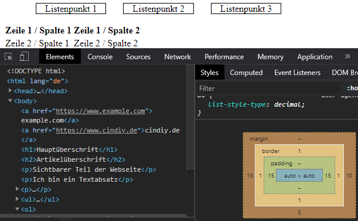The image size is (358, 221).
Task: Select the h1 Hauptüberschrift element row
Action: pyautogui.click(x=69, y=149)
